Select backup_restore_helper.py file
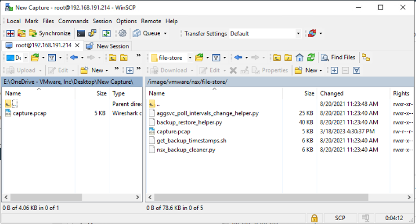Viewport: 416px width, 224px height. (x=189, y=123)
